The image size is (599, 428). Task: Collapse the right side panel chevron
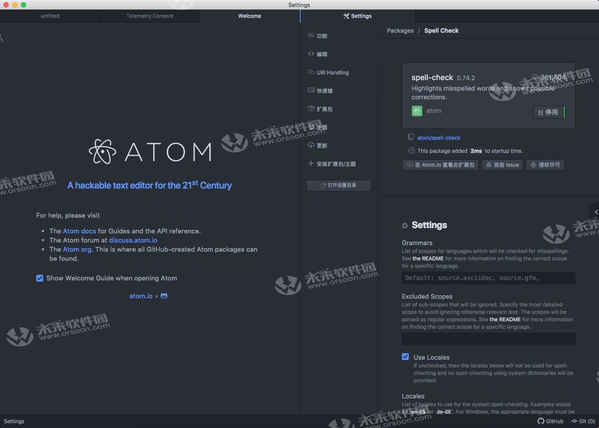596,212
